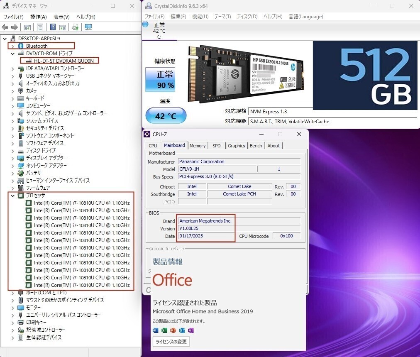Switch to the Graphics tab in CPU-Z

tap(237, 146)
